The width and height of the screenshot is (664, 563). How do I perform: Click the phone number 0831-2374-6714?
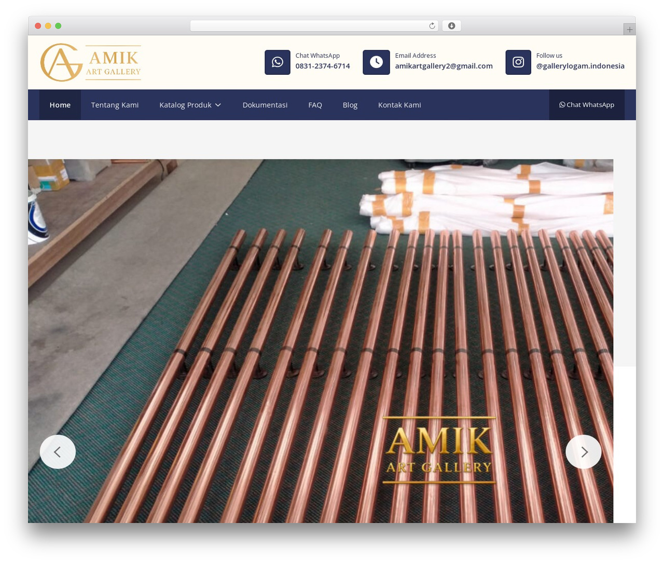[x=323, y=66]
